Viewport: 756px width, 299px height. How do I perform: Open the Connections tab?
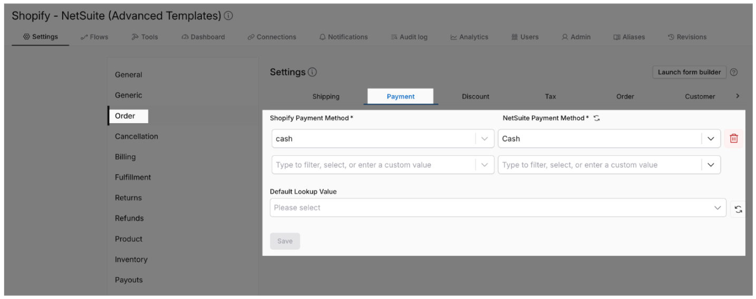(272, 37)
